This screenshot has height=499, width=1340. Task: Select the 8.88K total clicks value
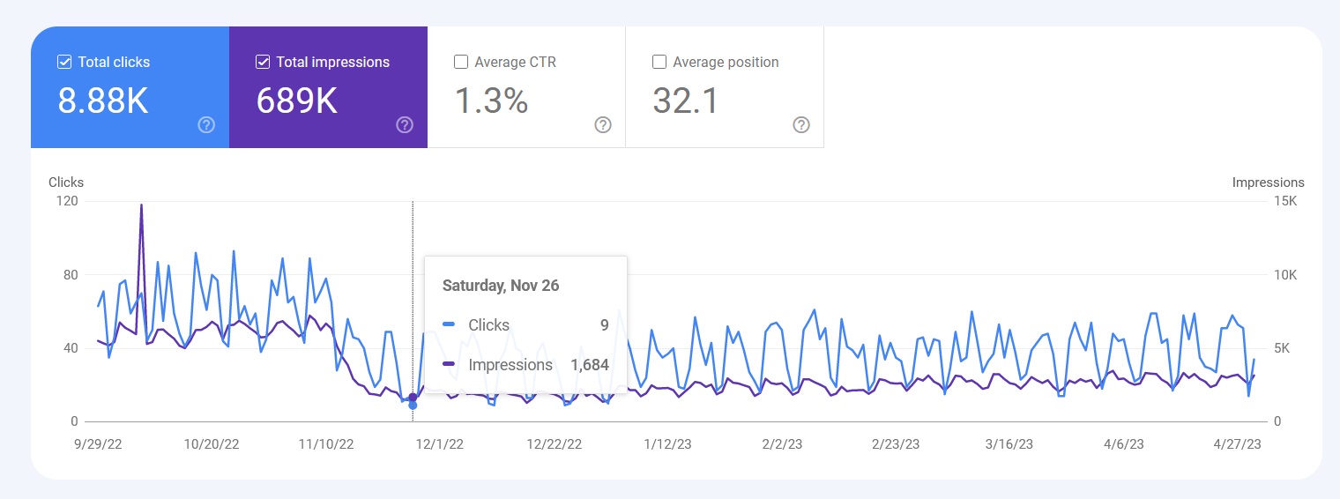click(x=103, y=101)
